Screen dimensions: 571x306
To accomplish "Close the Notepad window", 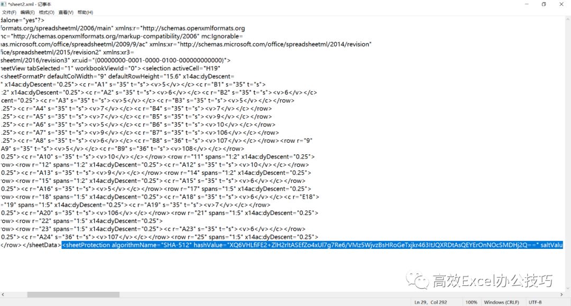I will [563, 4].
